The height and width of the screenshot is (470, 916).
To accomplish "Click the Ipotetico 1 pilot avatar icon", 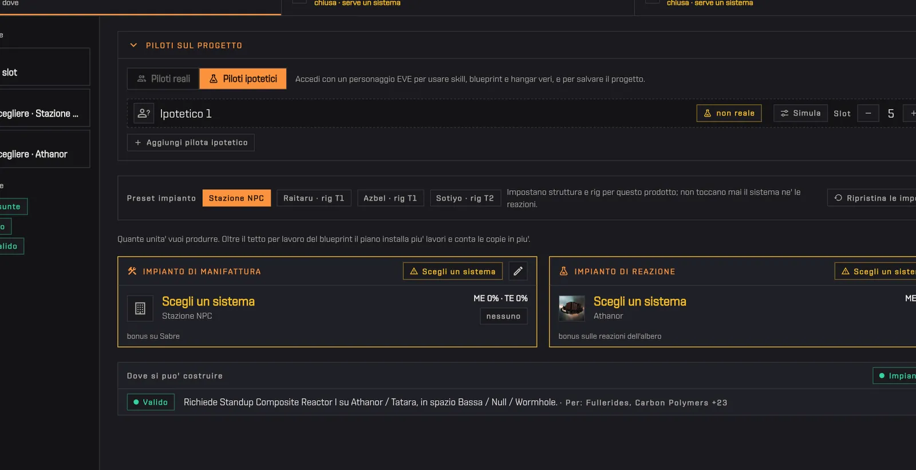I will coord(144,113).
